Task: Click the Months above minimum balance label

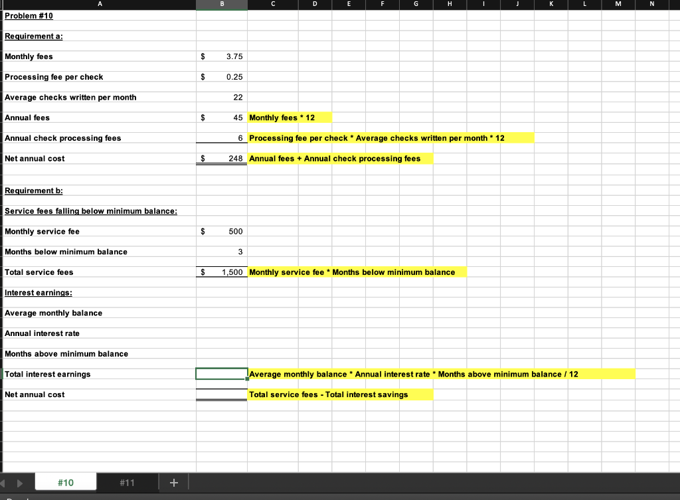Action: pos(66,353)
